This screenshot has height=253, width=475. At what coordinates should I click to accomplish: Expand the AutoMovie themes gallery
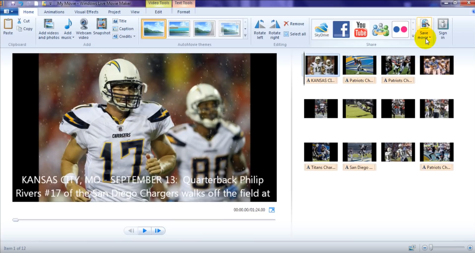[x=245, y=36]
